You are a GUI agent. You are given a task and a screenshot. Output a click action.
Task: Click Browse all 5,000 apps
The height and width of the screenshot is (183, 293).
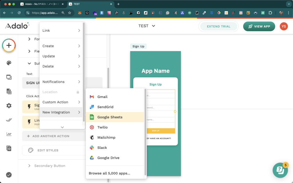[110, 173]
